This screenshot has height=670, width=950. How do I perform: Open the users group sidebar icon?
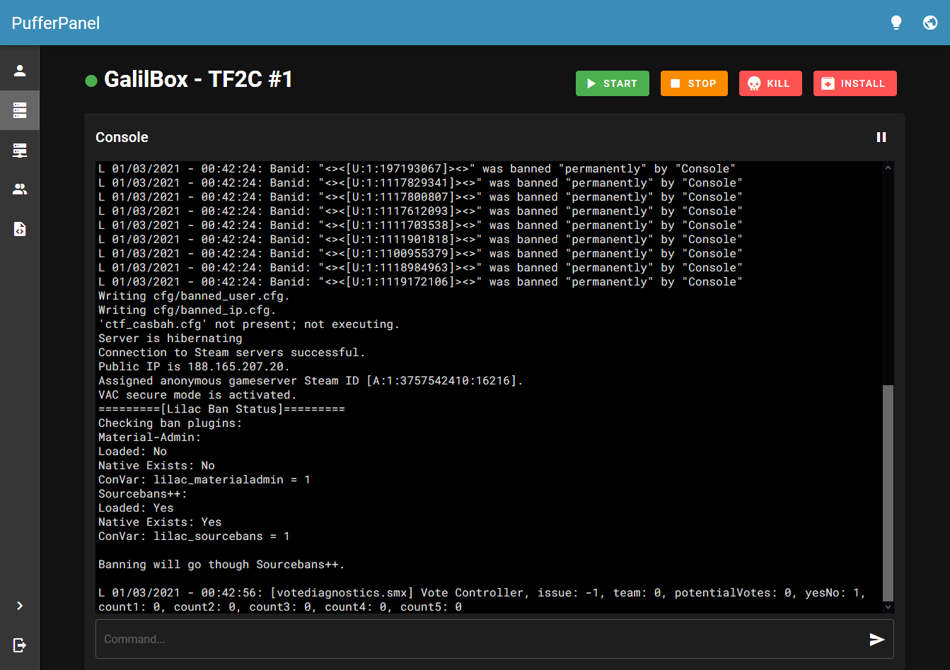[x=20, y=189]
